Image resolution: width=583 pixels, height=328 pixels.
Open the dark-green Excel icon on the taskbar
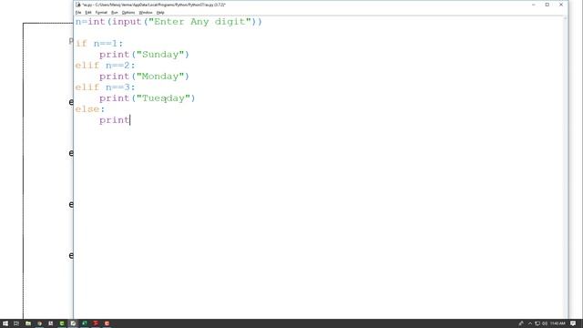pos(85,323)
